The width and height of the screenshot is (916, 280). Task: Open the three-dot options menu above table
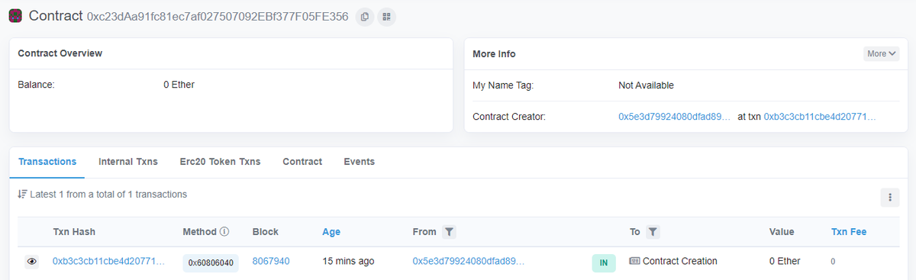pos(889,197)
